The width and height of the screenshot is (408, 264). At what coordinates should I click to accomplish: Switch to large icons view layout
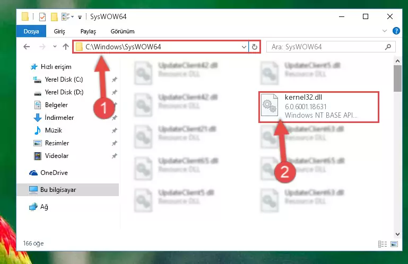point(394,244)
